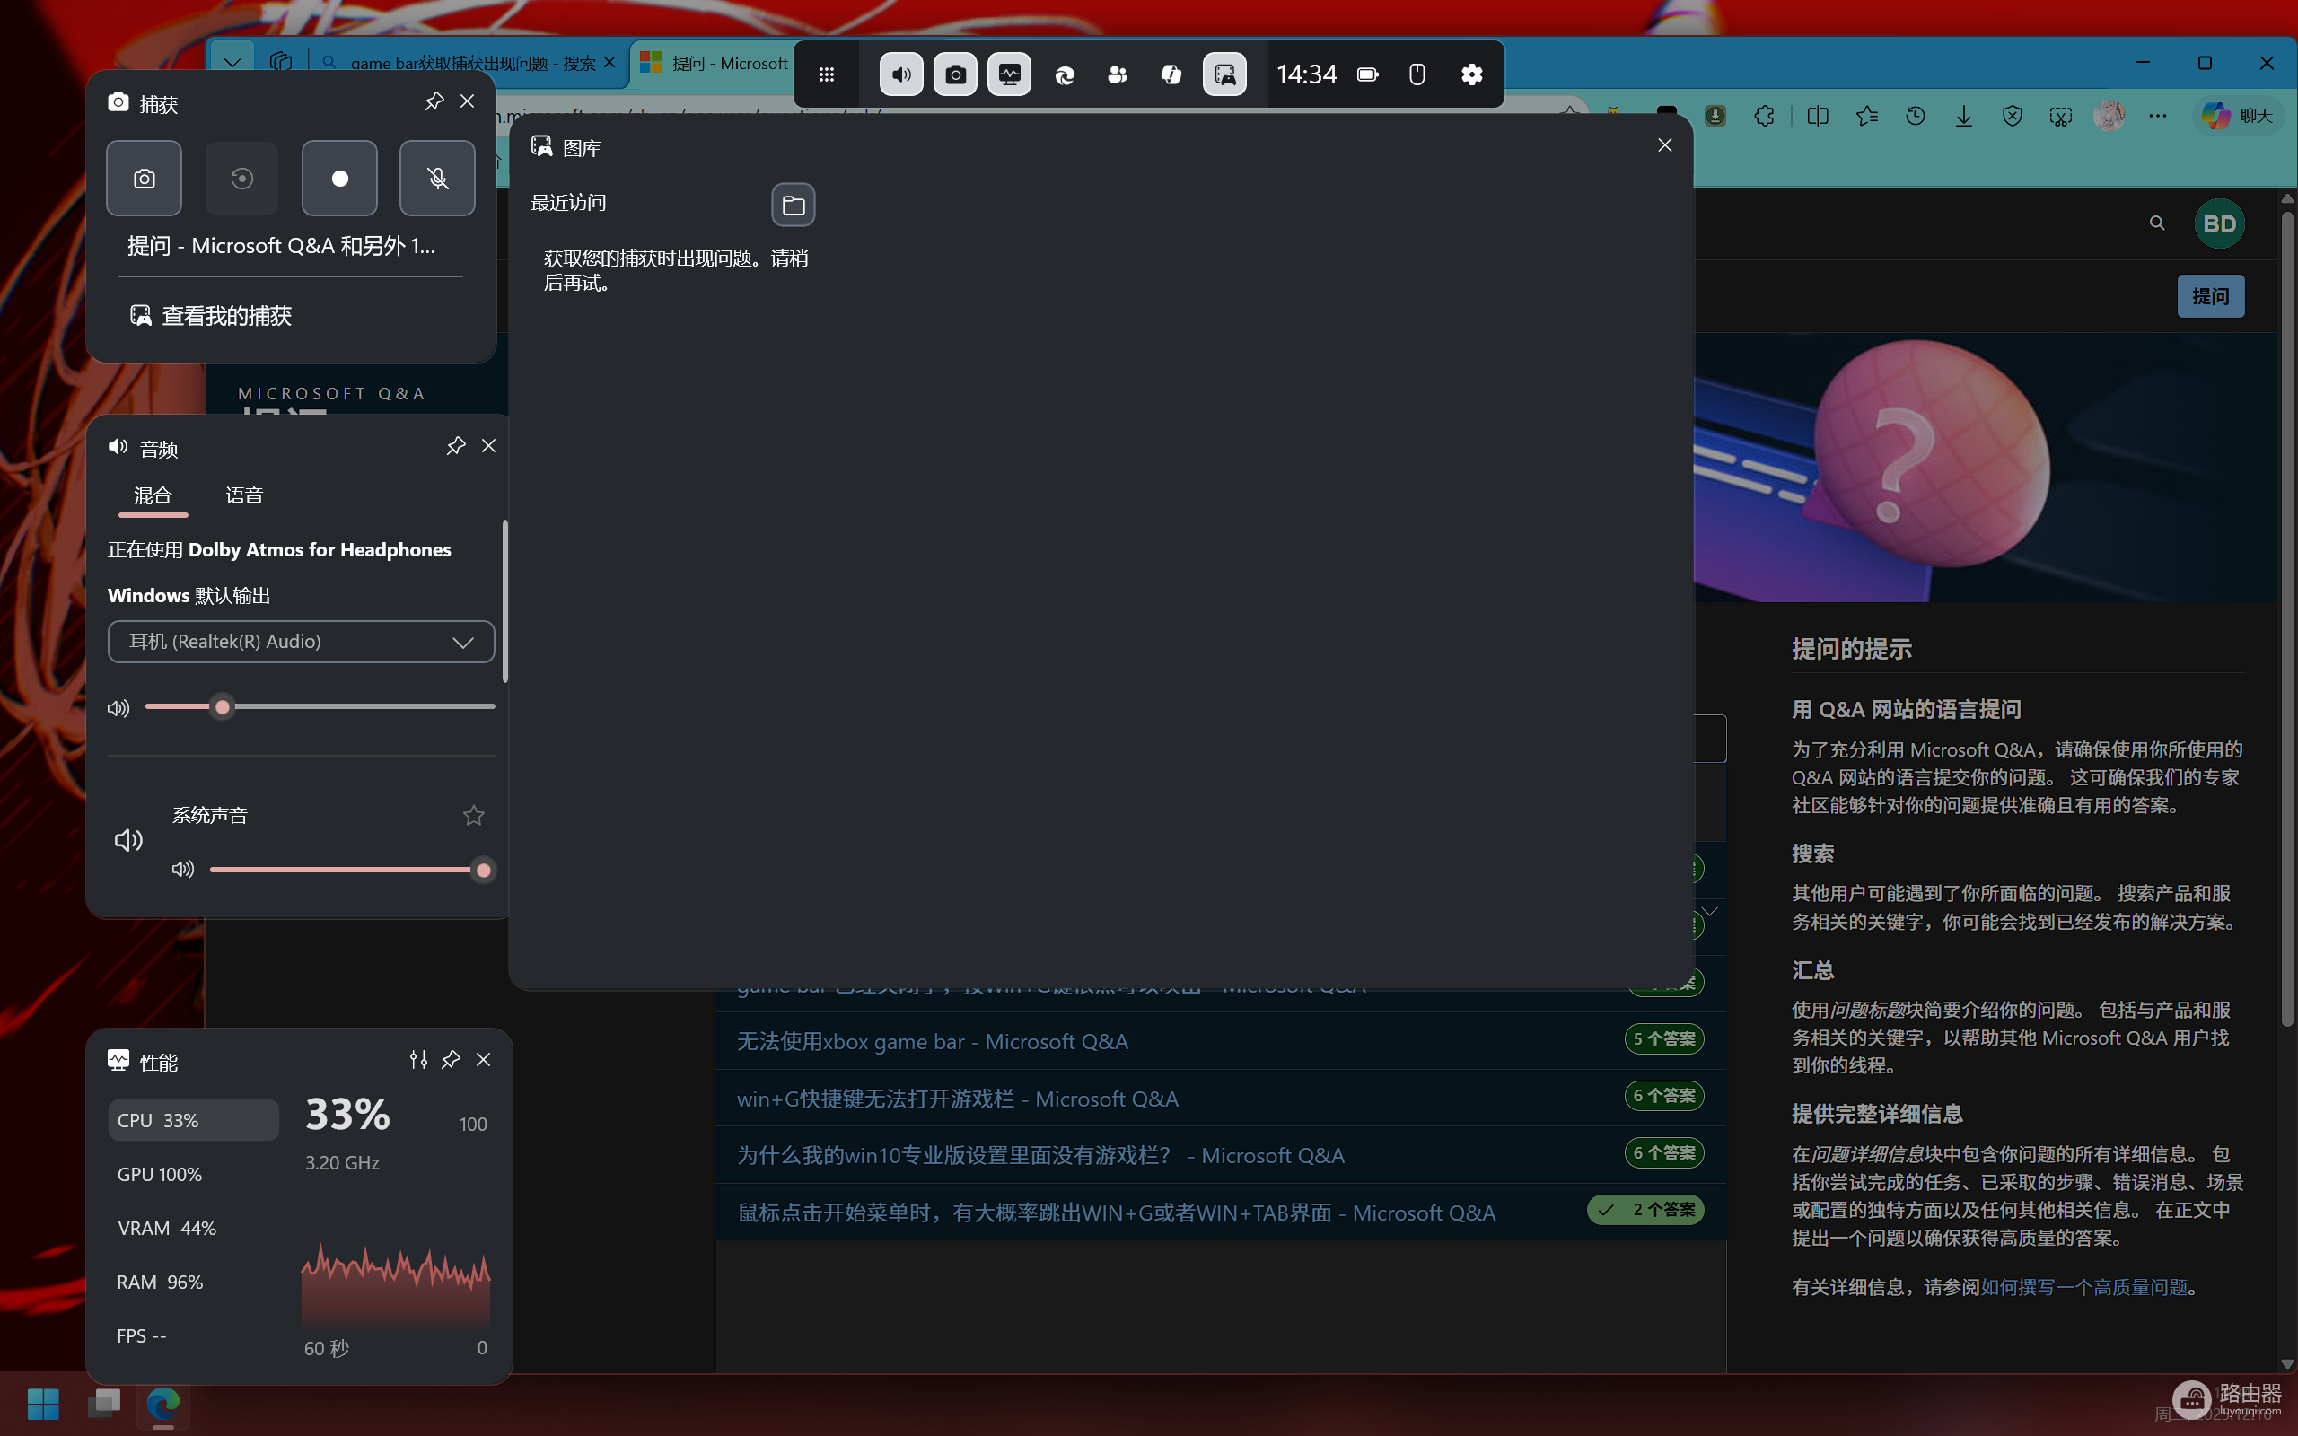This screenshot has height=1436, width=2298.
Task: Open 如何撰写一个高质量问题 link
Action: (x=2083, y=1287)
